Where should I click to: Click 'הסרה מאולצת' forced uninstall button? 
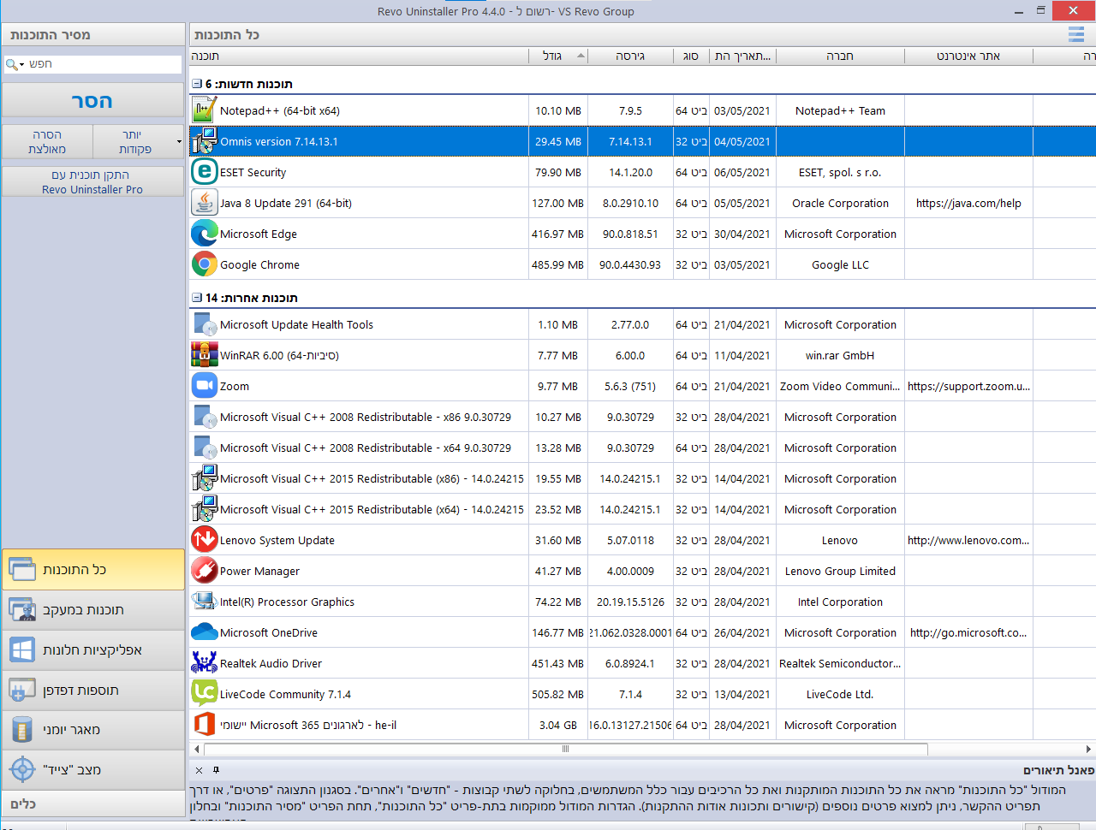pos(47,142)
